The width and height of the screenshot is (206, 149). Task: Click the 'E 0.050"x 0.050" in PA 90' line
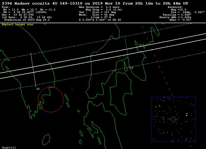(x=100, y=20)
